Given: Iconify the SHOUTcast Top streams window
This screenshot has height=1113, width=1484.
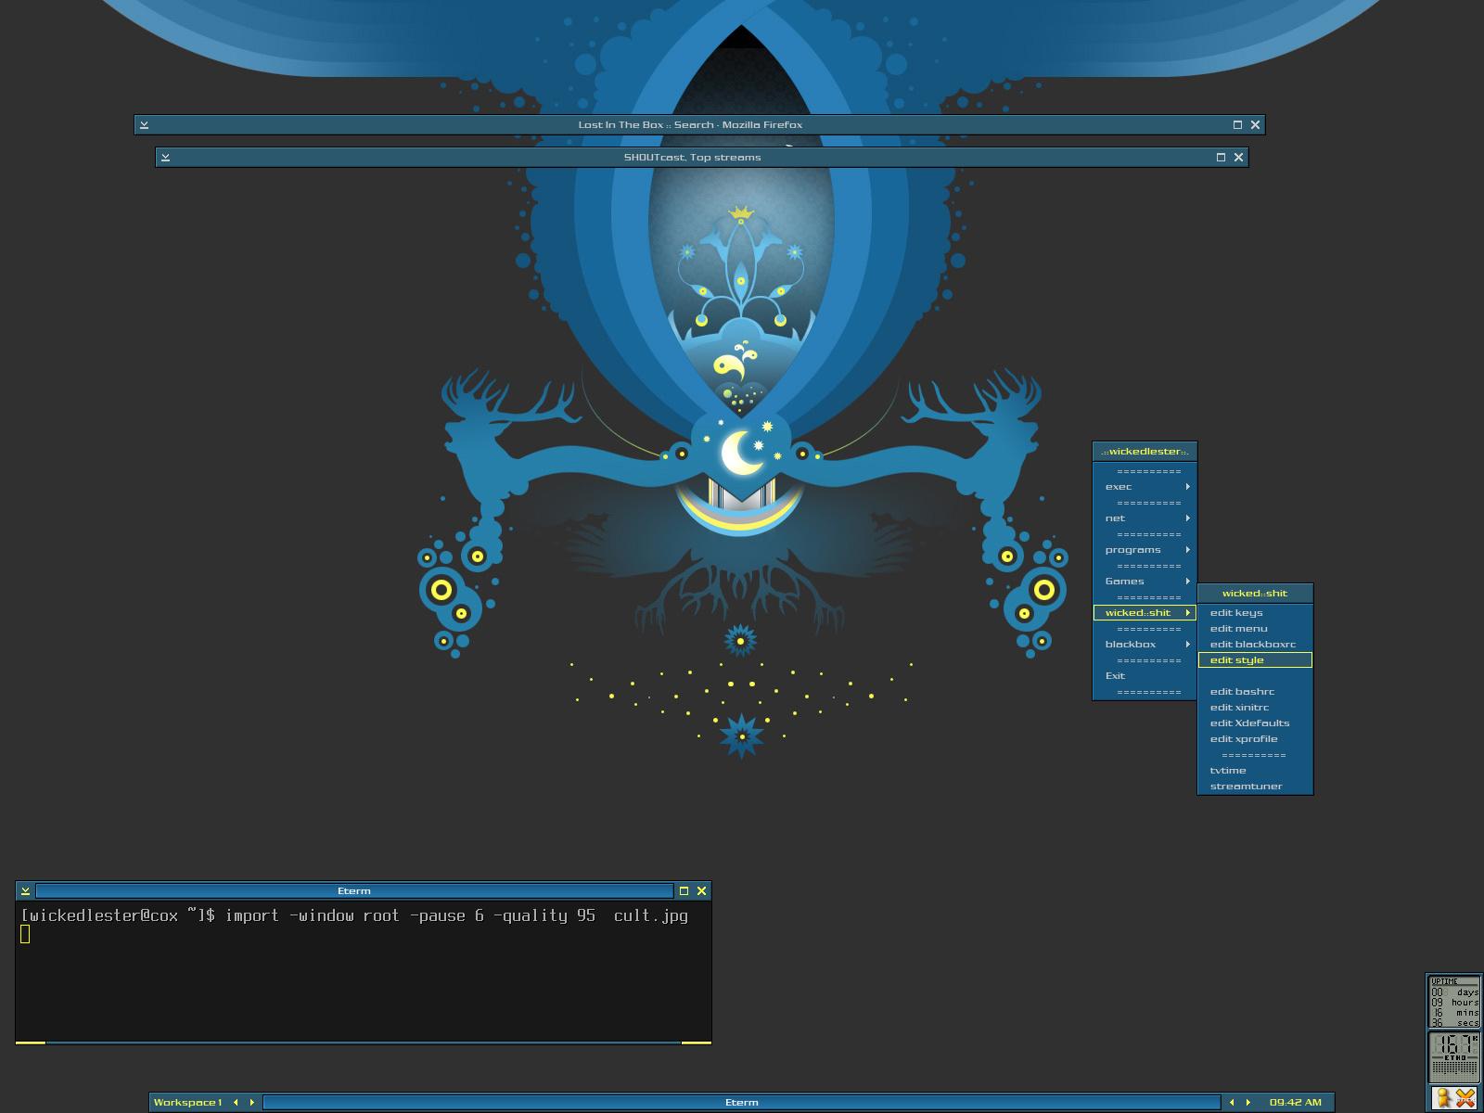Looking at the screenshot, I should (165, 158).
